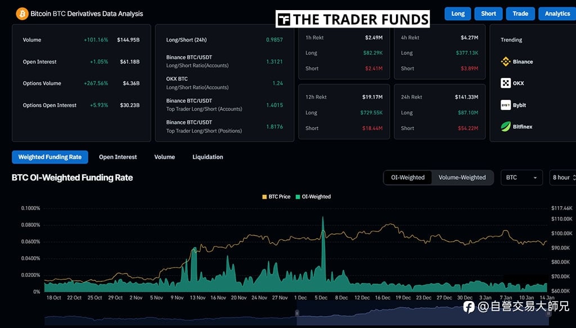Click the Trade button
The image size is (576, 328).
pyautogui.click(x=520, y=13)
